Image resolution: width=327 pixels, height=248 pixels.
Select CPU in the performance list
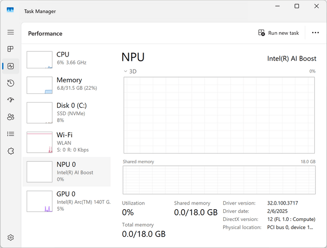(66, 60)
